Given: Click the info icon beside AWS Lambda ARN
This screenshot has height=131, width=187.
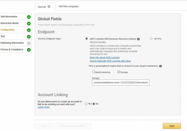Looking at the screenshot, I should point(138,39).
